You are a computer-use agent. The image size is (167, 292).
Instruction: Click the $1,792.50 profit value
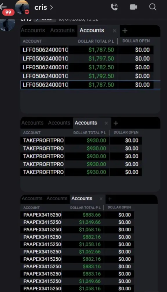point(101,76)
